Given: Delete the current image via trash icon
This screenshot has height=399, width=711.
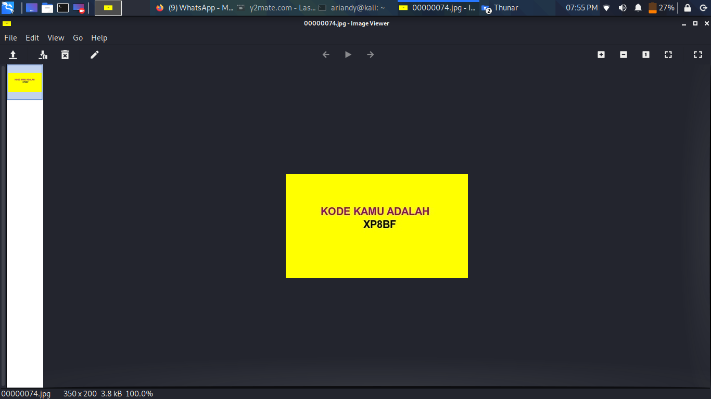Looking at the screenshot, I should [x=65, y=55].
